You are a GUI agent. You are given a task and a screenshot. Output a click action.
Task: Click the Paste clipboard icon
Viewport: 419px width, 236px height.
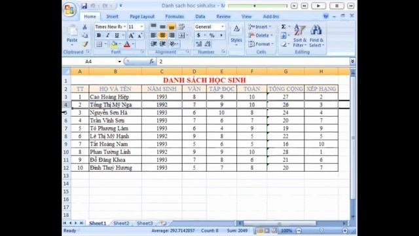pos(72,31)
